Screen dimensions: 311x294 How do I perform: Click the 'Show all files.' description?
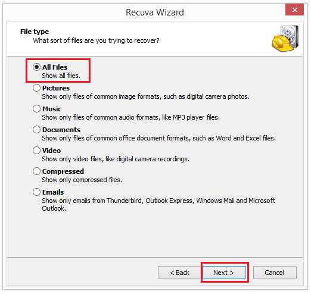point(61,76)
